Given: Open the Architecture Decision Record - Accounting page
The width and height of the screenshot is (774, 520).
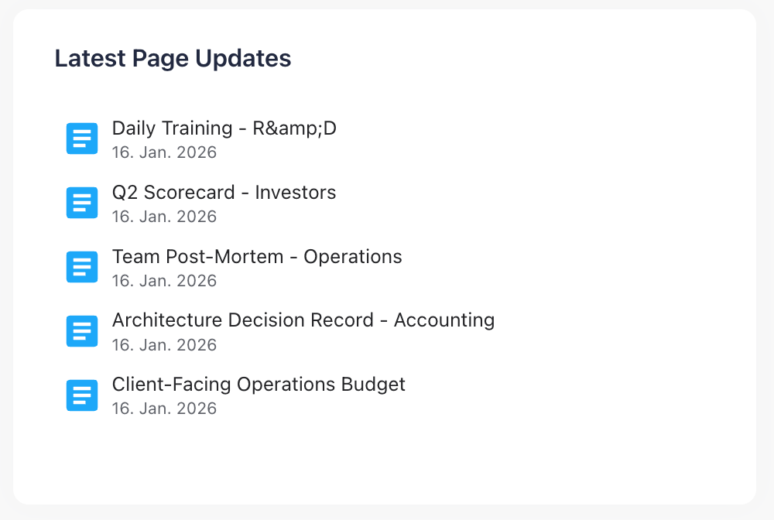Looking at the screenshot, I should pyautogui.click(x=303, y=320).
